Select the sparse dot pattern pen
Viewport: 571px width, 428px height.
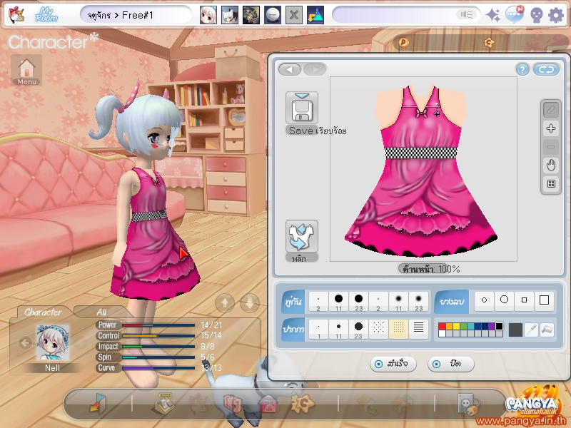(379, 330)
